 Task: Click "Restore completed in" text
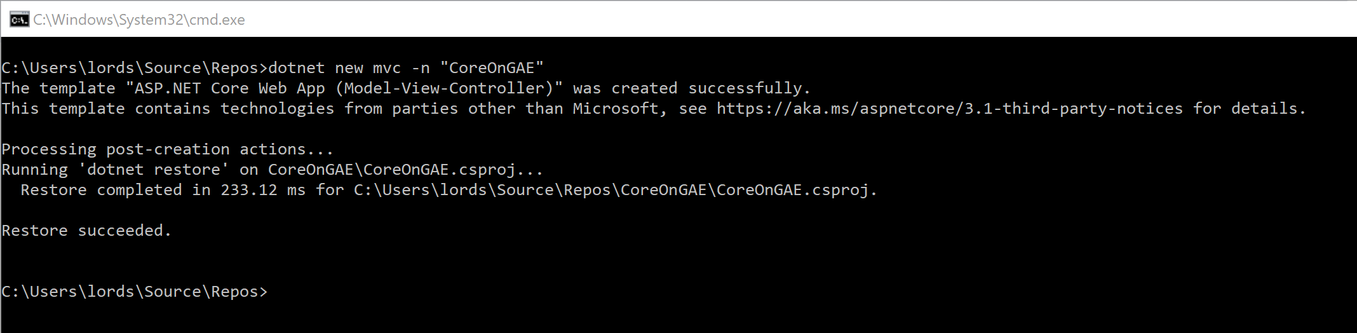(x=116, y=190)
